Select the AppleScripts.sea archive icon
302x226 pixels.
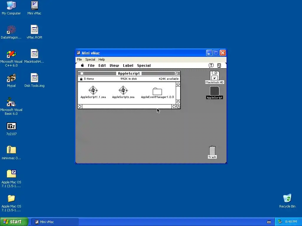click(123, 90)
